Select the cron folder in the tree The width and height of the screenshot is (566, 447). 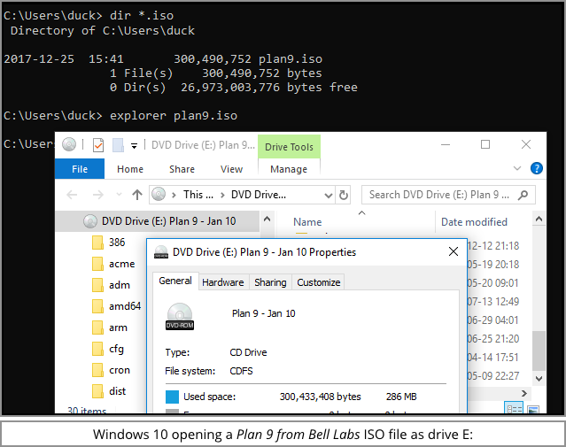pos(119,370)
